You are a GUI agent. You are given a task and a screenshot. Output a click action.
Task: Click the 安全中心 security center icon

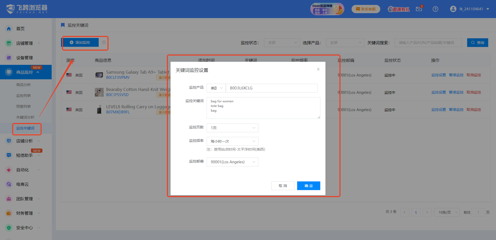click(x=9, y=228)
